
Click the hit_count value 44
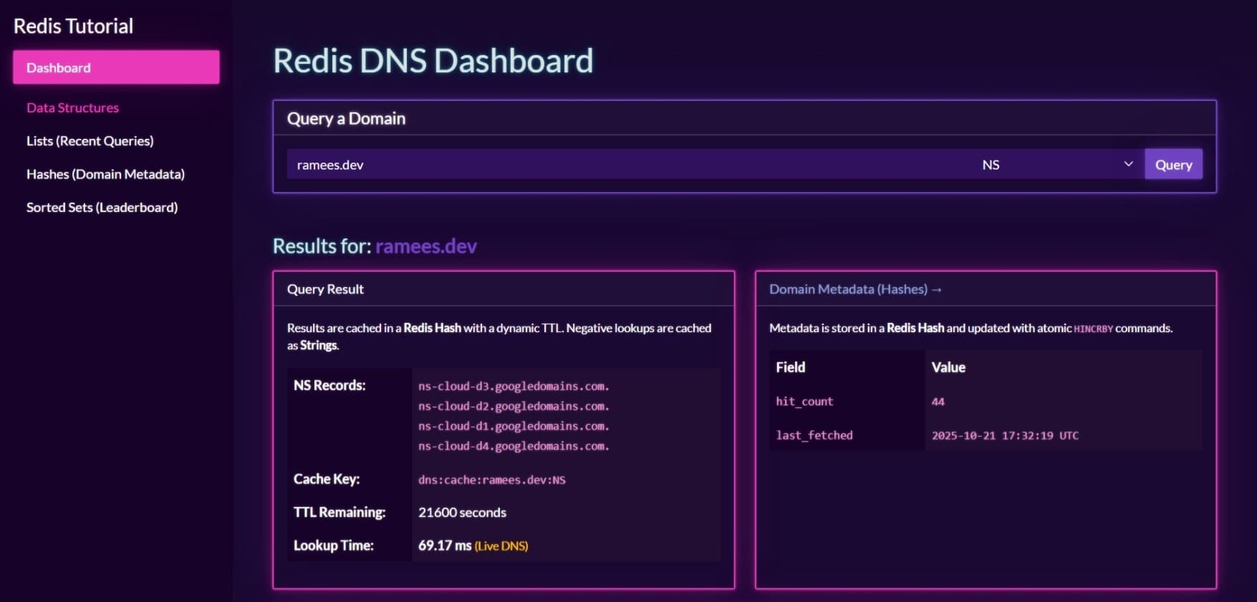(938, 402)
